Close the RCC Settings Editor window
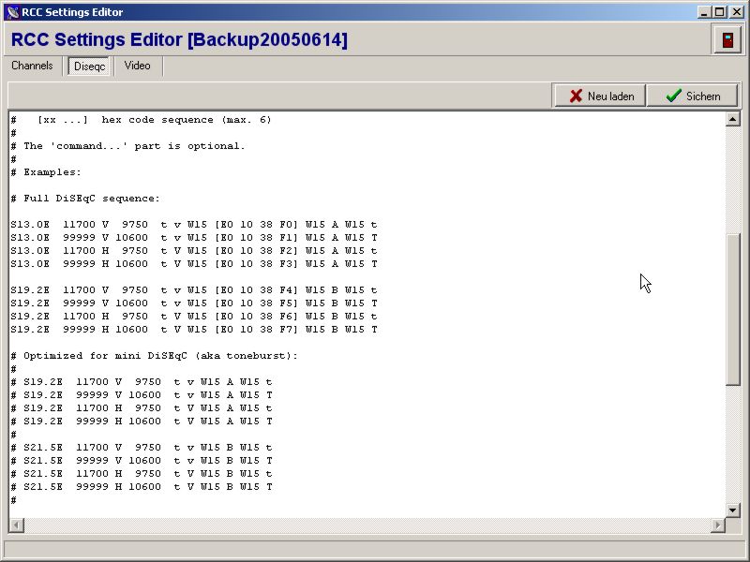The height and width of the screenshot is (562, 750). click(737, 12)
